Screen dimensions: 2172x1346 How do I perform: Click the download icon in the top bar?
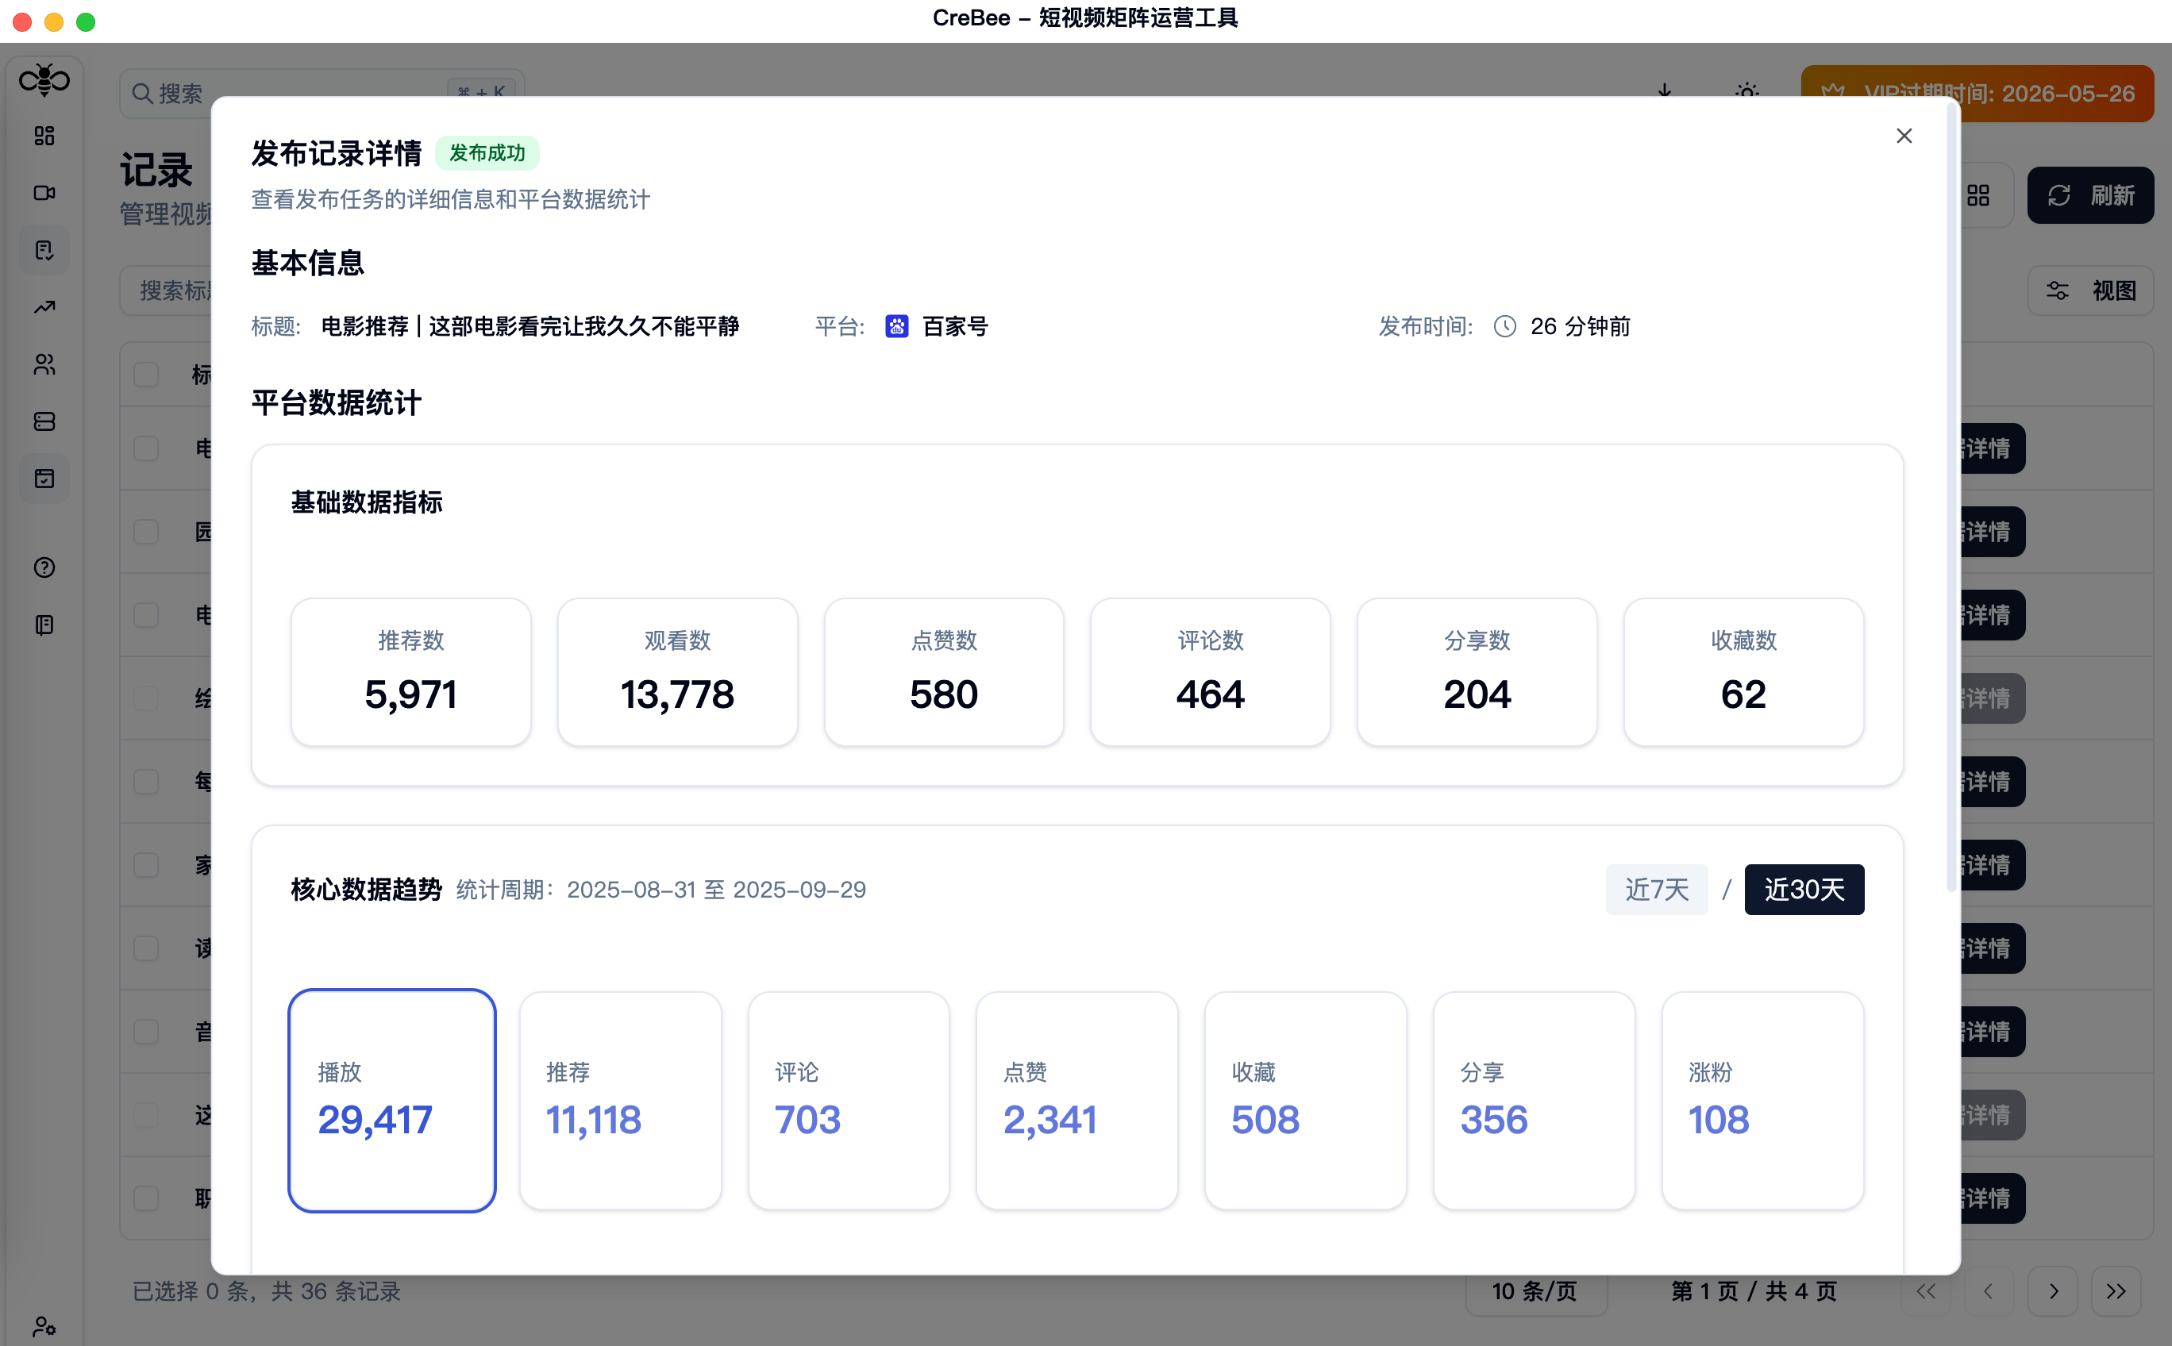[x=1665, y=94]
